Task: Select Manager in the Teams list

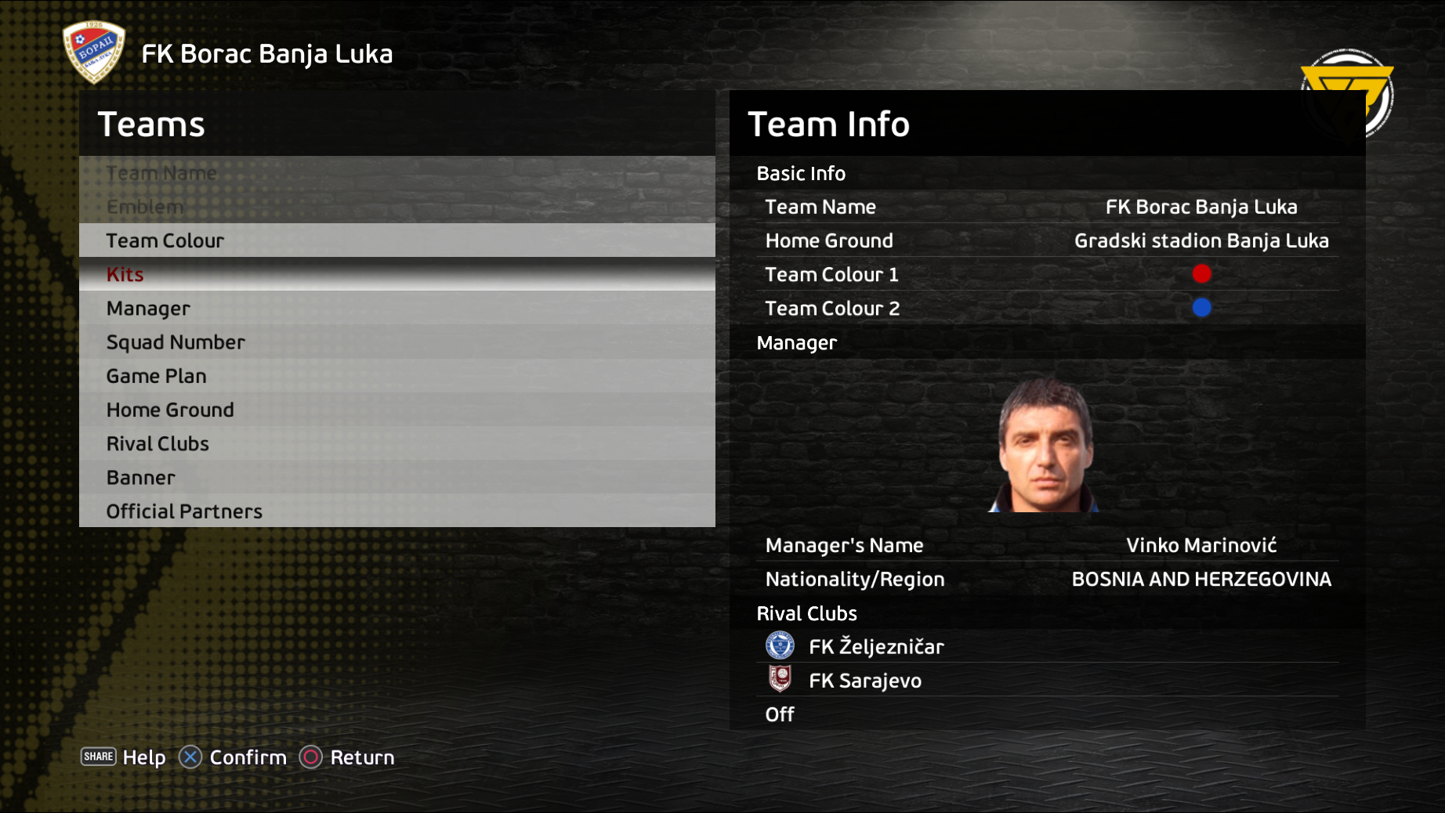Action: coord(397,308)
